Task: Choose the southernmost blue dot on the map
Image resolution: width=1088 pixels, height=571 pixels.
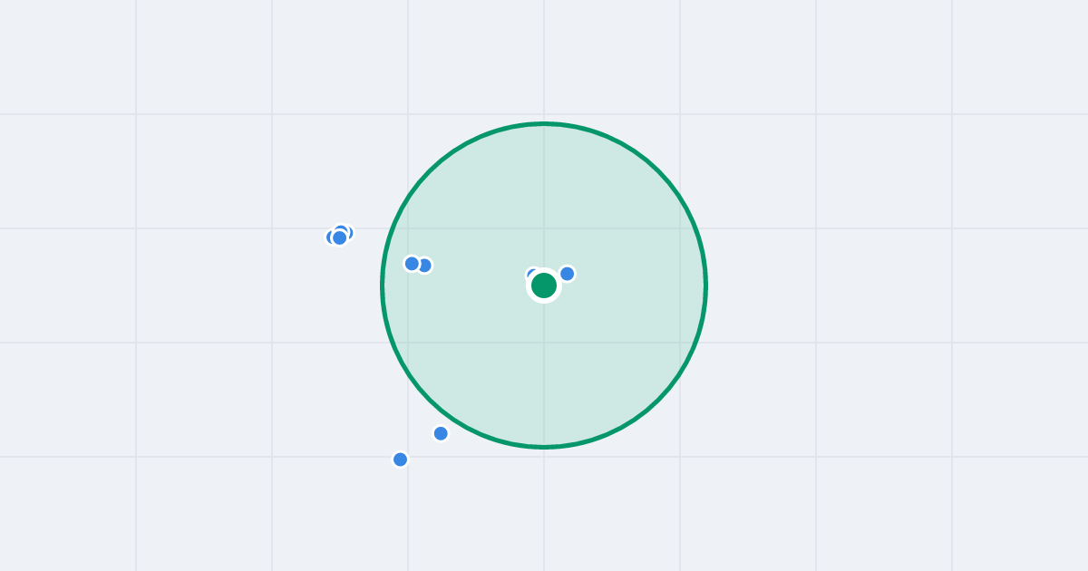Action: 400,460
